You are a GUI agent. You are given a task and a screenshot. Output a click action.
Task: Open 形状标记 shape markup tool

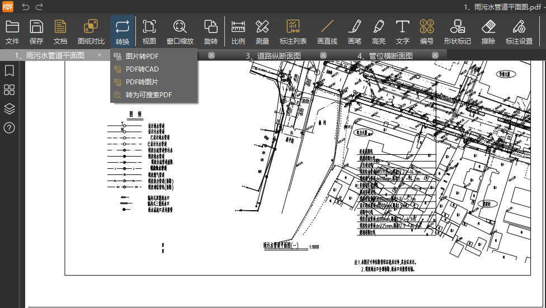(457, 31)
